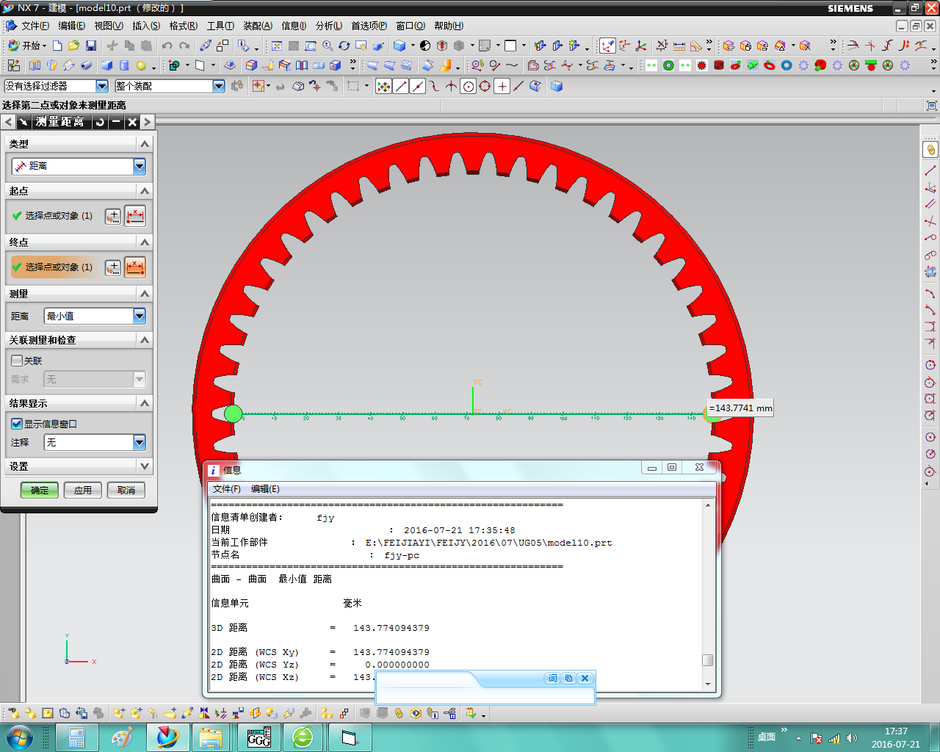Image resolution: width=940 pixels, height=752 pixels.
Task: Open Windows Explorer from the taskbar
Action: coord(212,737)
